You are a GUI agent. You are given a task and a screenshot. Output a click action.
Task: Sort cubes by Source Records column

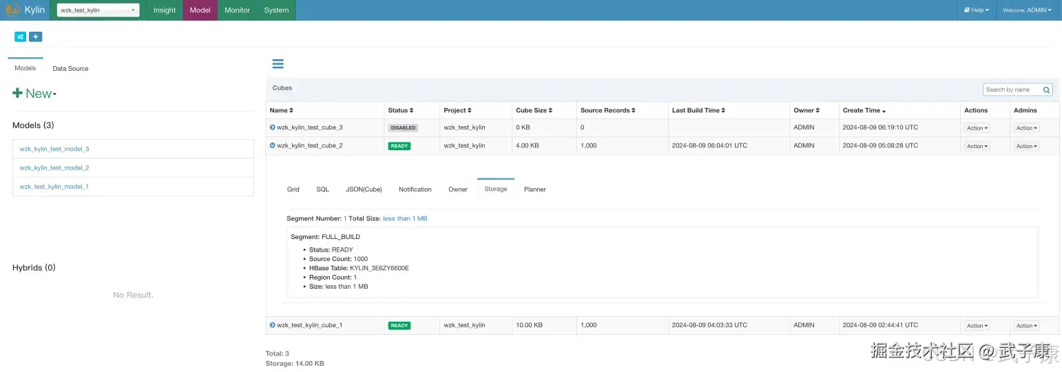point(608,110)
